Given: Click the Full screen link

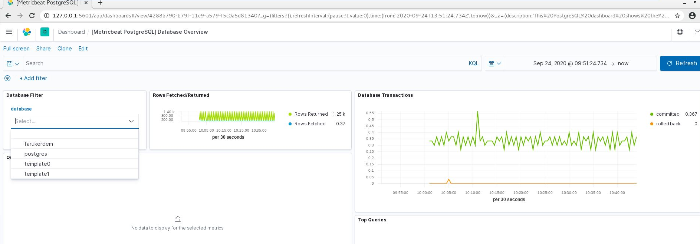Looking at the screenshot, I should point(16,49).
